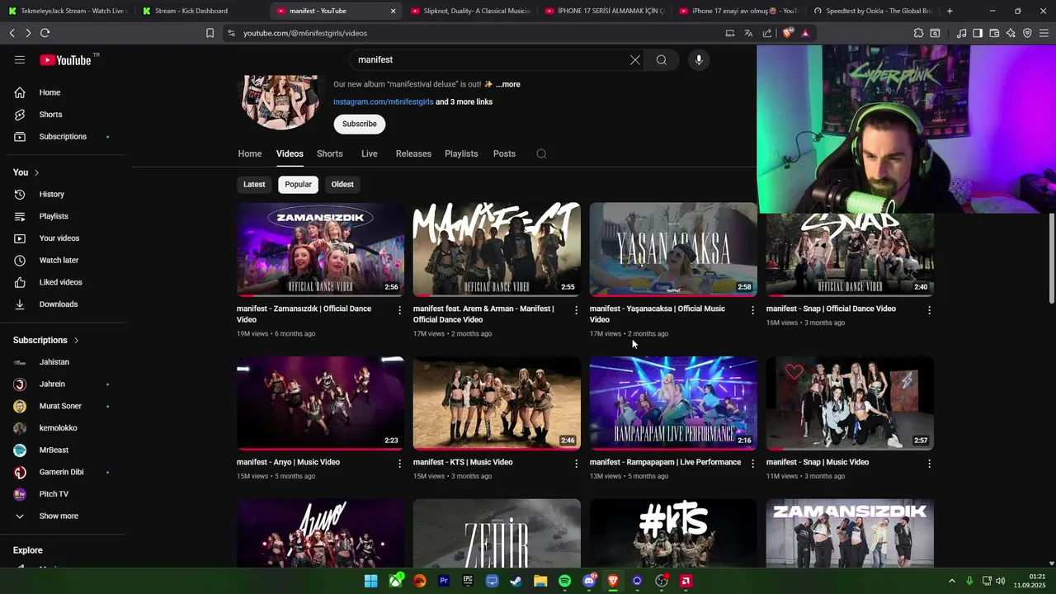This screenshot has height=594, width=1056.
Task: Click the page vertical scrollbar
Action: 1051,257
